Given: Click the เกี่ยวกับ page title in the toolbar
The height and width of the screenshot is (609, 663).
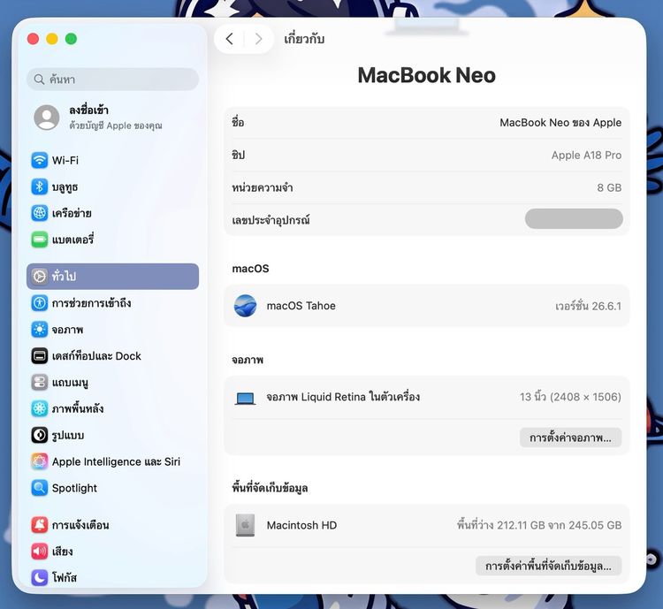Looking at the screenshot, I should pos(304,39).
